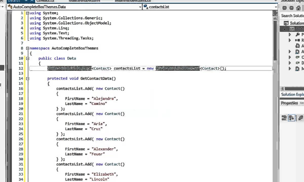Click the wrench Properties icon in the tree
This screenshot has height=182, width=304.
298,34
